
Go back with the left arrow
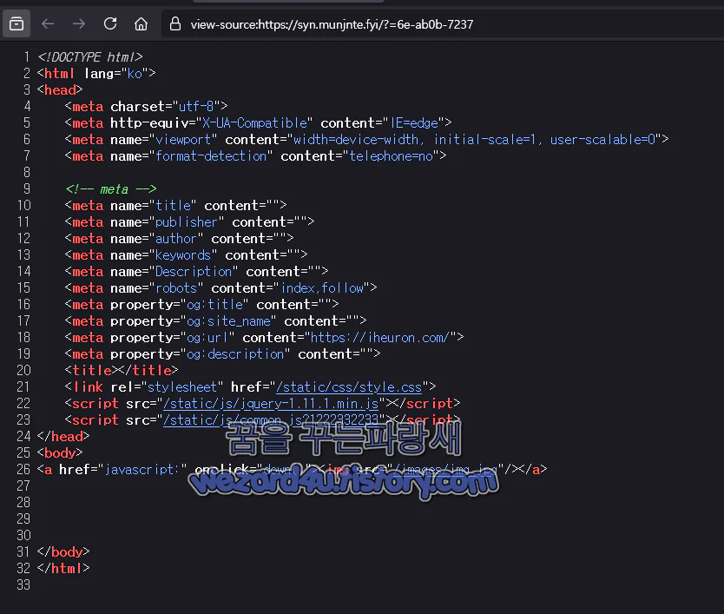coord(48,23)
